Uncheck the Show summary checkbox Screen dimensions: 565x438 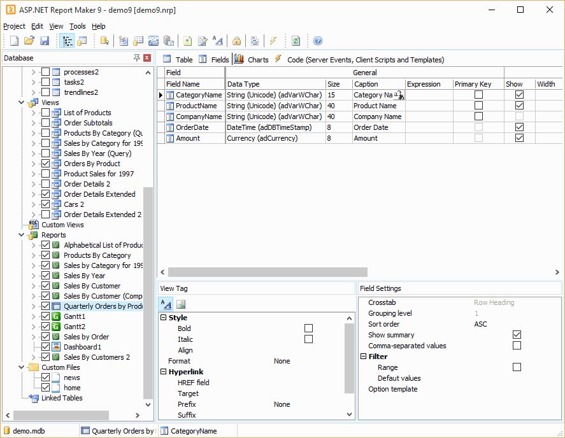point(517,335)
